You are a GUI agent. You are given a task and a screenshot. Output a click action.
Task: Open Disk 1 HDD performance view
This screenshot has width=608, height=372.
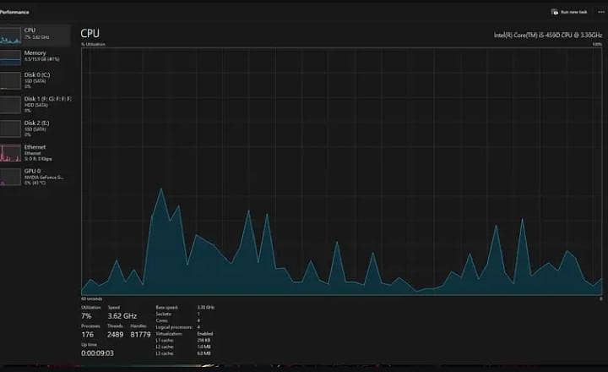coord(35,105)
